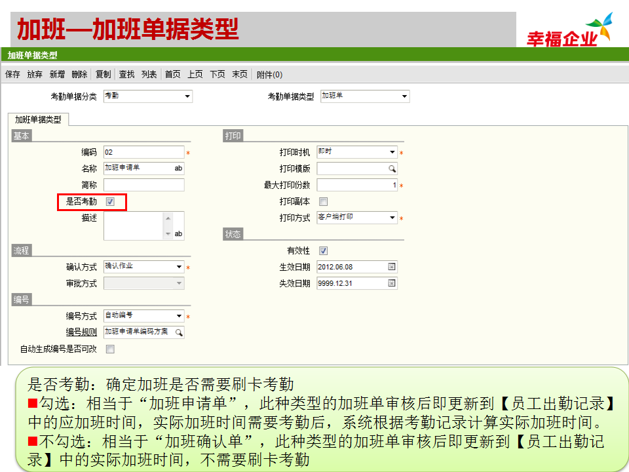Uncheck the 有效性 checkbox
Viewport: 629px width, 472px height.
tap(323, 251)
